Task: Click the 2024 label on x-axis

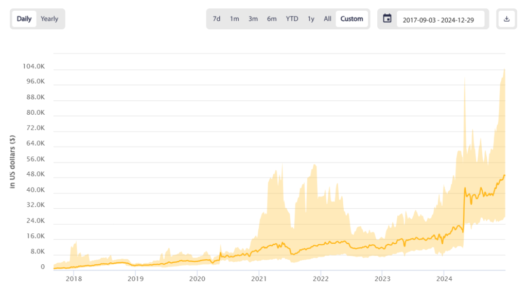Action: pos(444,279)
